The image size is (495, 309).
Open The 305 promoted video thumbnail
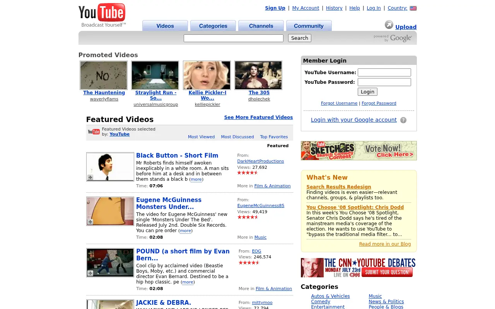point(258,75)
